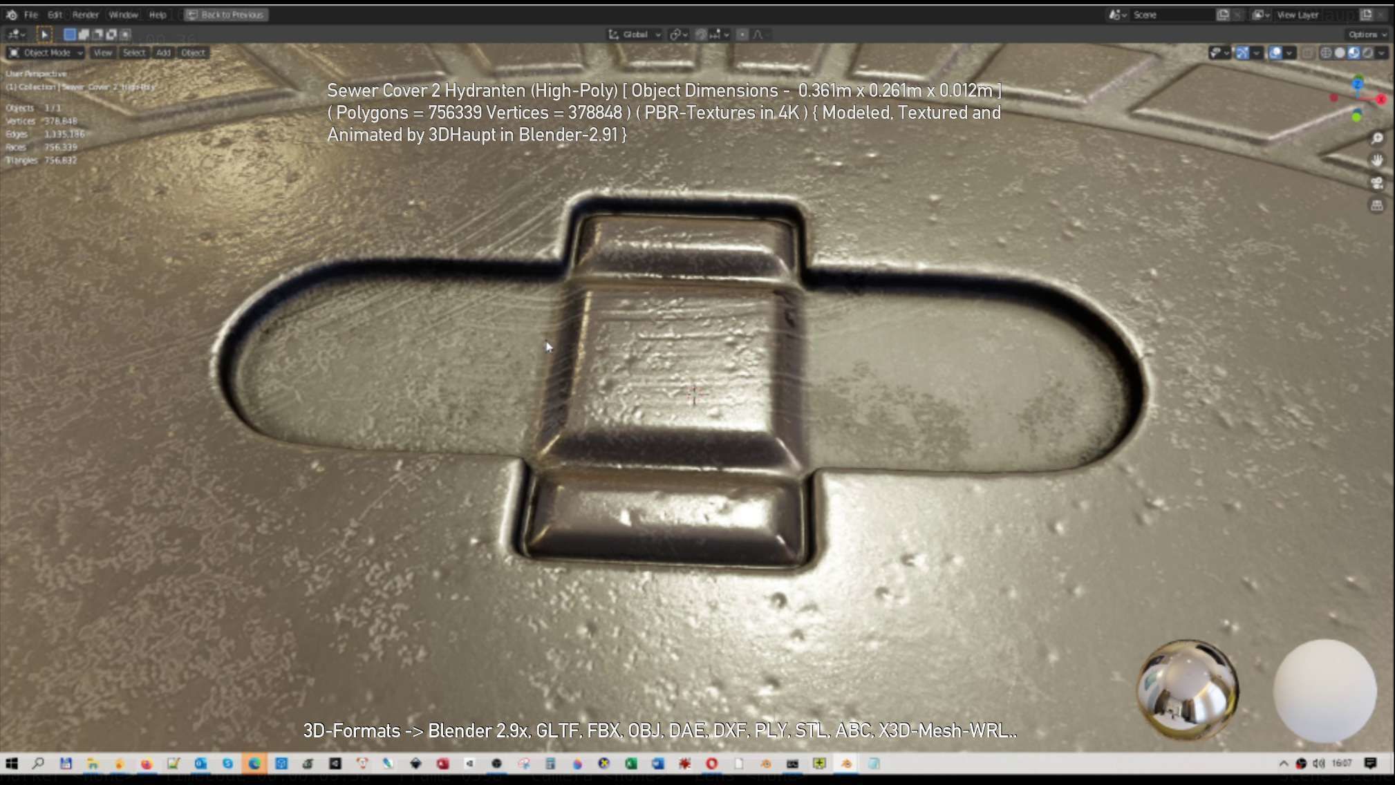Open the Window menu

coord(123,15)
